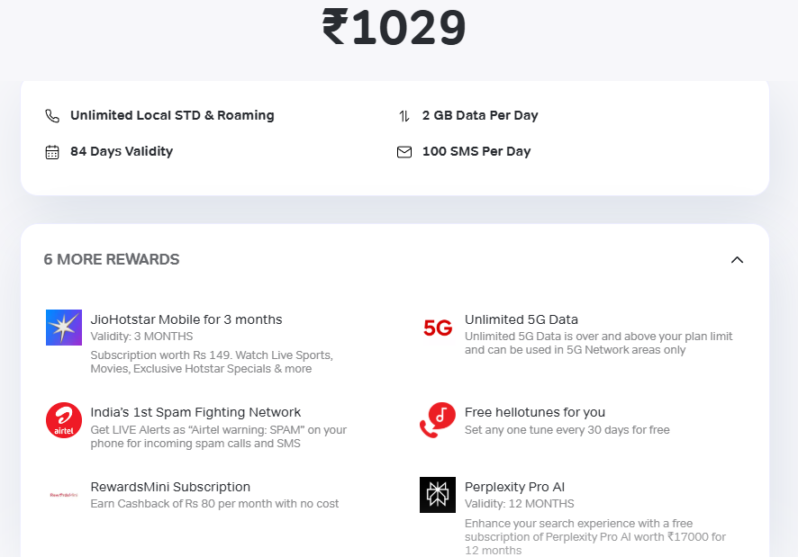The width and height of the screenshot is (798, 557).
Task: Click the Airtel logo for Spam Fighting Network
Action: point(63,420)
